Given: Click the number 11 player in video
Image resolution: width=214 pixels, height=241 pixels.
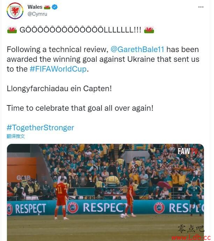Looking at the screenshot, I should 61,198.
